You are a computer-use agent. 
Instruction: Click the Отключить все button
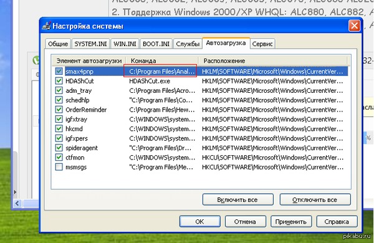click(315, 199)
